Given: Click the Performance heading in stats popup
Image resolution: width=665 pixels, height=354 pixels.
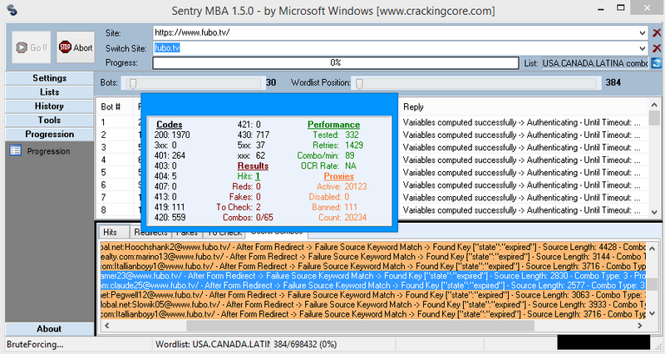Looking at the screenshot, I should click(x=334, y=125).
